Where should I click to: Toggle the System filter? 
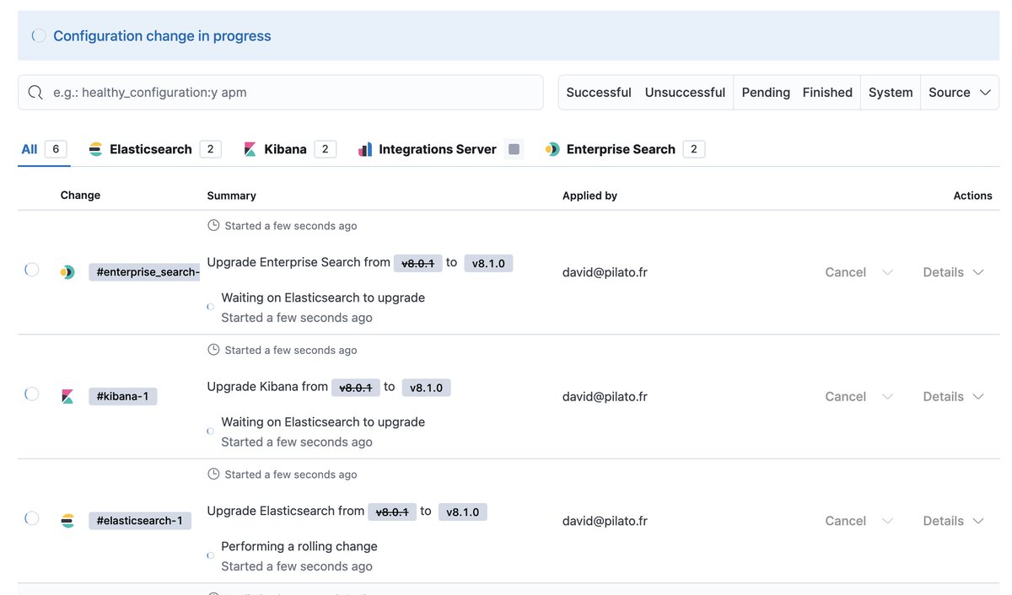(x=891, y=93)
